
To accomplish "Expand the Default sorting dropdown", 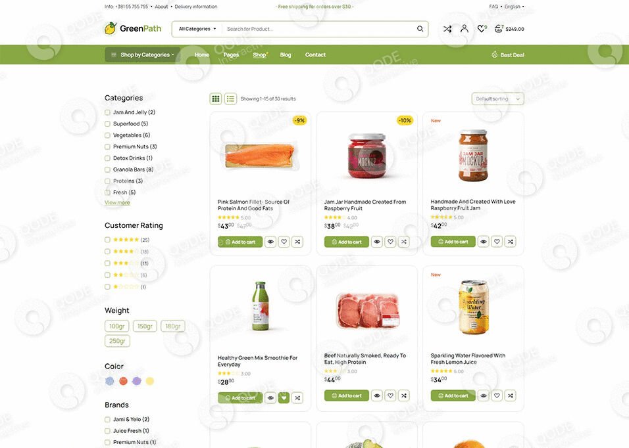I will [497, 99].
